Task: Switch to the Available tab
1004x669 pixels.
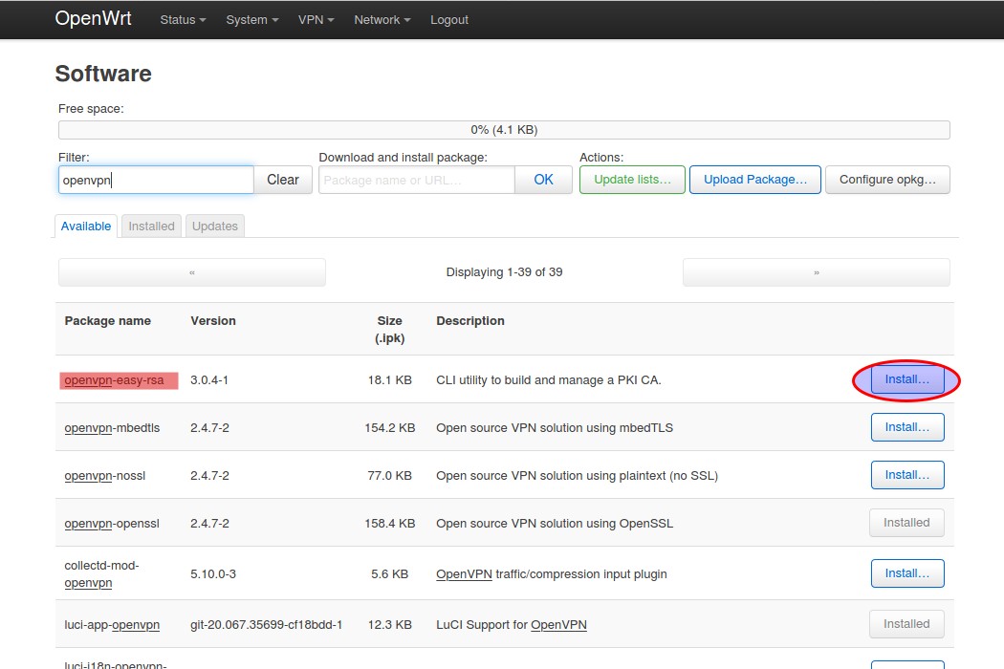Action: 86,226
